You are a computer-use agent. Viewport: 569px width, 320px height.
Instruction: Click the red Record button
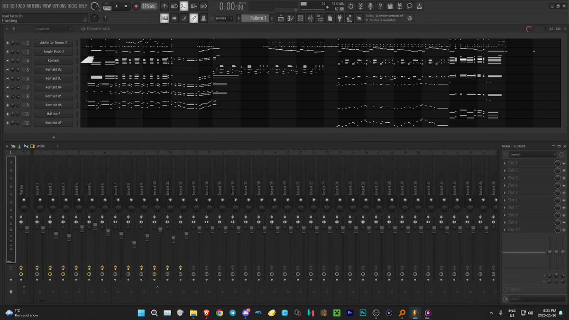(136, 6)
